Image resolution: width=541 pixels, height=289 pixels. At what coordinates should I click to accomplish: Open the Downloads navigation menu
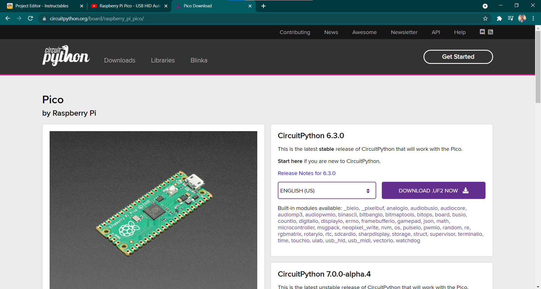[120, 60]
